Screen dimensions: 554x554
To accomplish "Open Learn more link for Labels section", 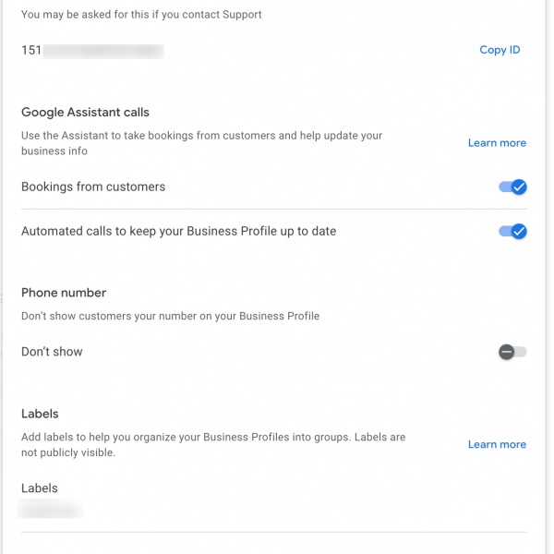I will 497,444.
